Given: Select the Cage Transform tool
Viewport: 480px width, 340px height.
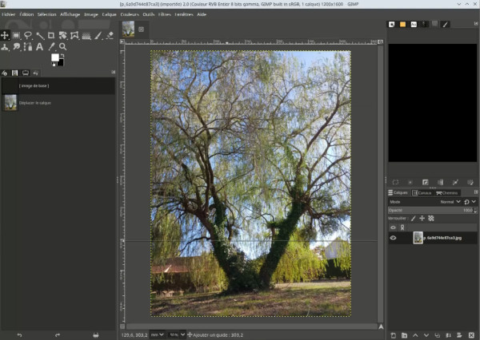Looking at the screenshot, I should point(74,35).
